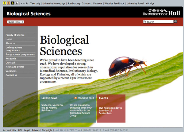This screenshot has height=132, width=184.
Task: Open Contacts in top bar
Action: coord(98,3)
